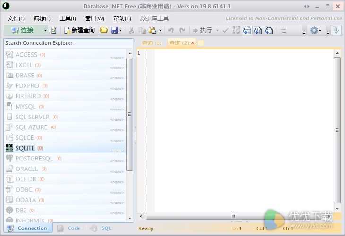
Task: Open the 编辑(E) menu
Action: click(x=42, y=18)
